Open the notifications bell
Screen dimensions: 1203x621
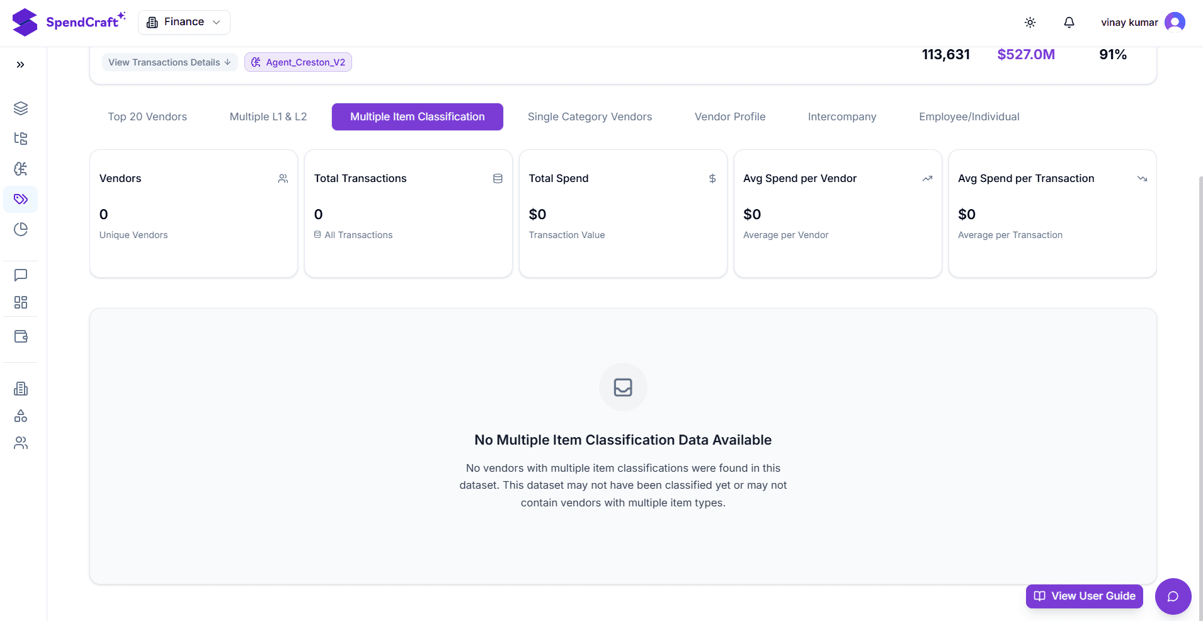1069,23
